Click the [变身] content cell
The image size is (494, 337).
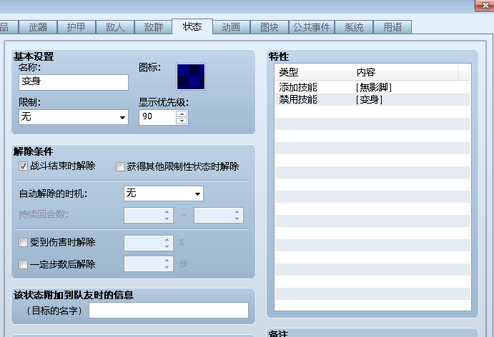[369, 100]
